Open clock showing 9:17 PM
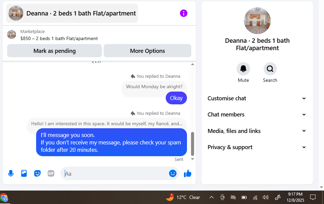 click(x=295, y=197)
